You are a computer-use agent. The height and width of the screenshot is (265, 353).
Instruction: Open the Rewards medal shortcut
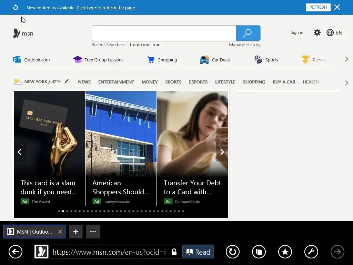pos(305,59)
